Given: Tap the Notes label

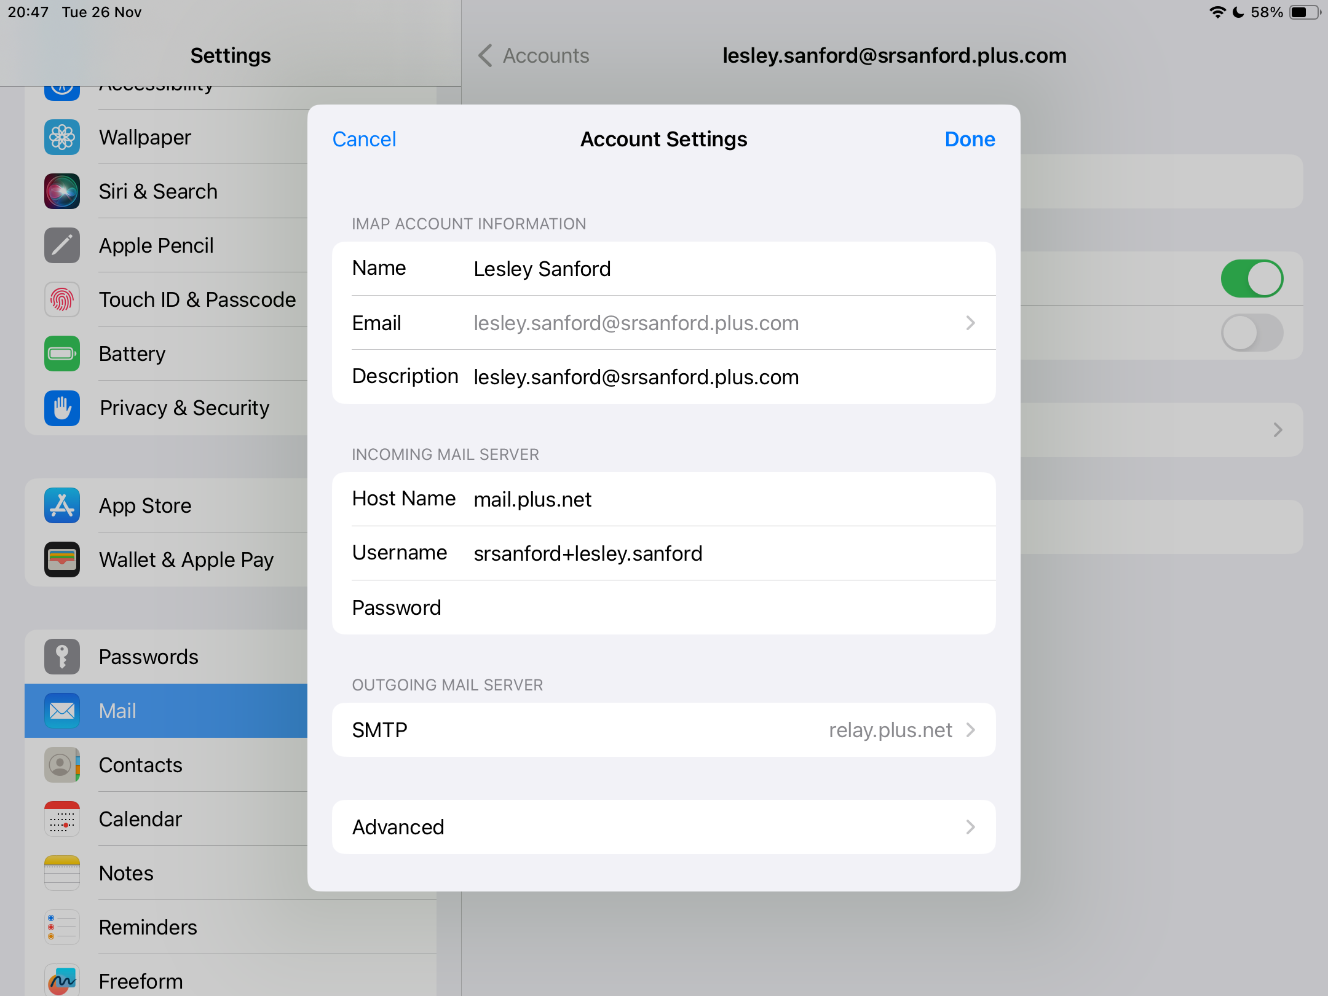Looking at the screenshot, I should coord(126,873).
